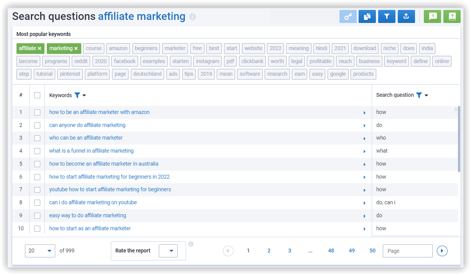Image resolution: width=471 pixels, height=275 pixels.
Task: Go to next page with the right arrow
Action: (442, 251)
